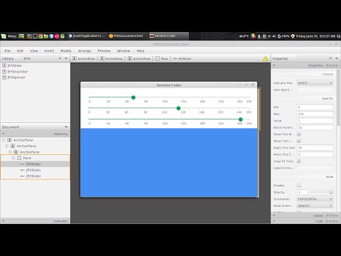The height and width of the screenshot is (256, 341).
Task: Expand the Controller section at bottom left
Action: point(3,221)
